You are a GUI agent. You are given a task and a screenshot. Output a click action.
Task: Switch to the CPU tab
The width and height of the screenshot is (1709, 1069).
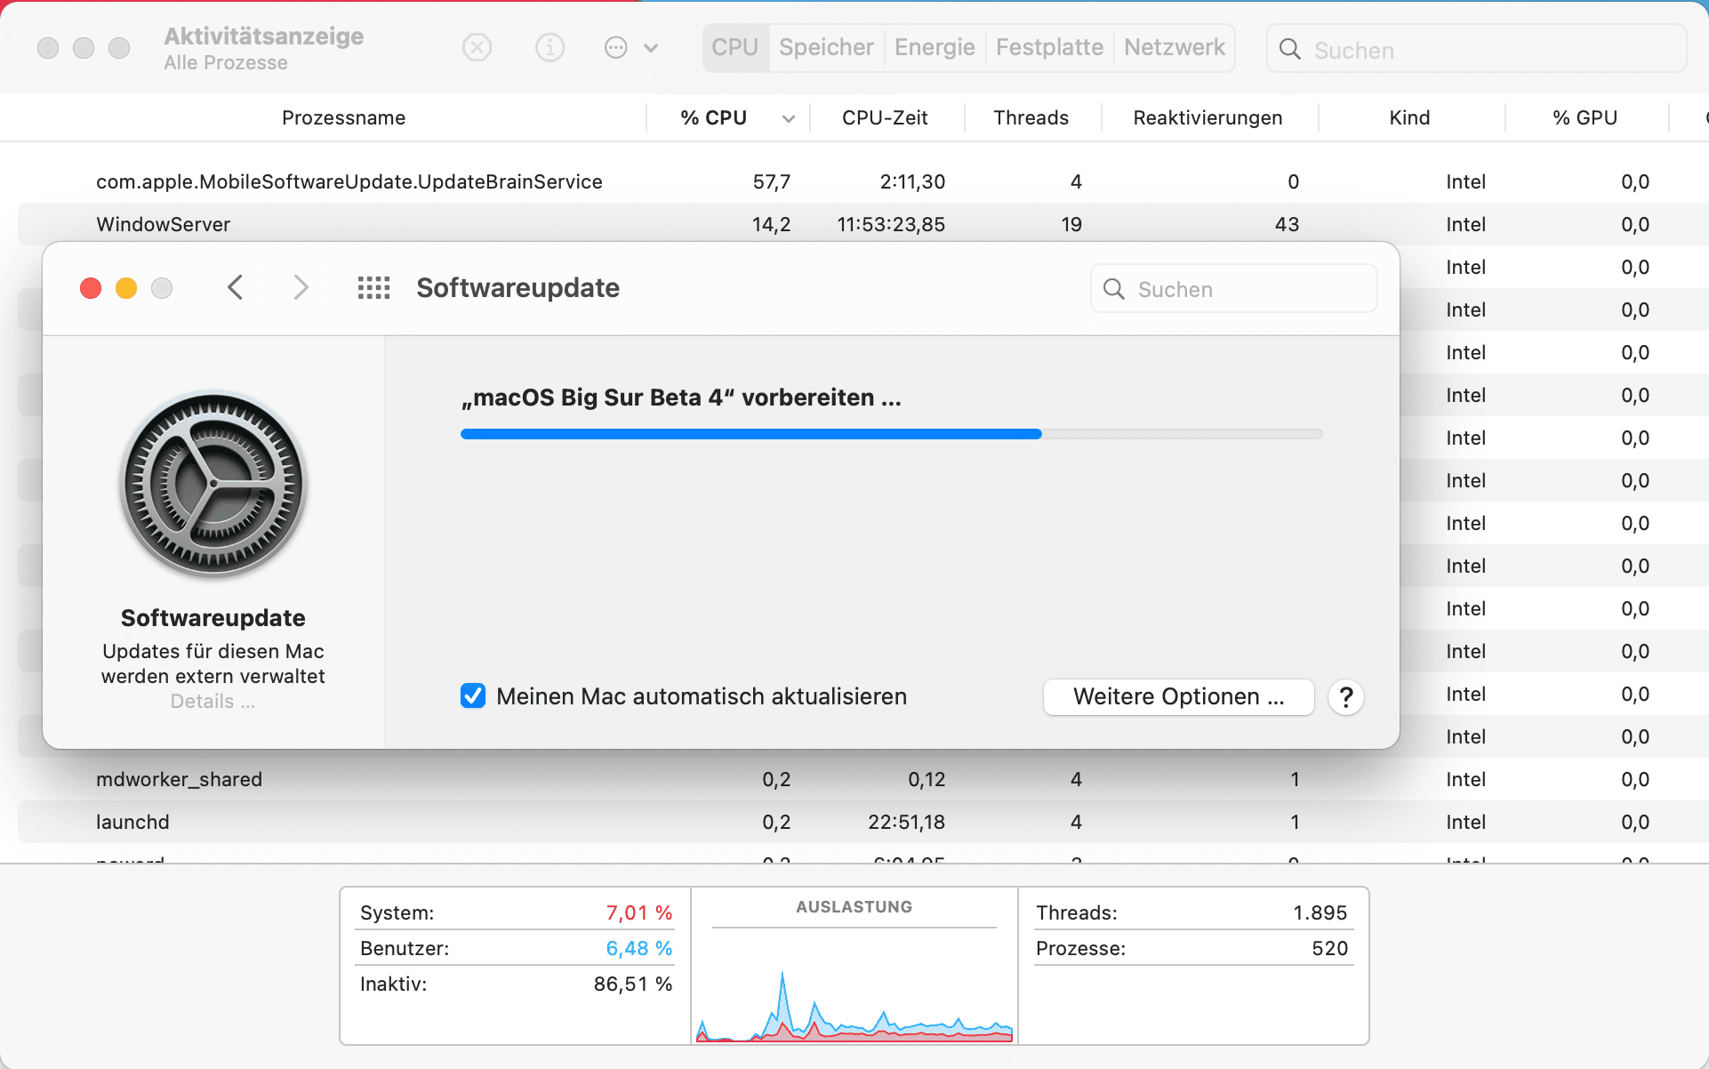click(735, 47)
